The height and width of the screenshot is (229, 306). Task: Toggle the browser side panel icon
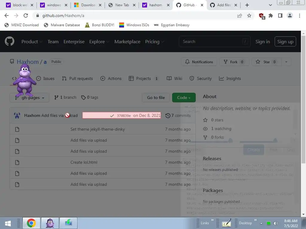(x=280, y=16)
